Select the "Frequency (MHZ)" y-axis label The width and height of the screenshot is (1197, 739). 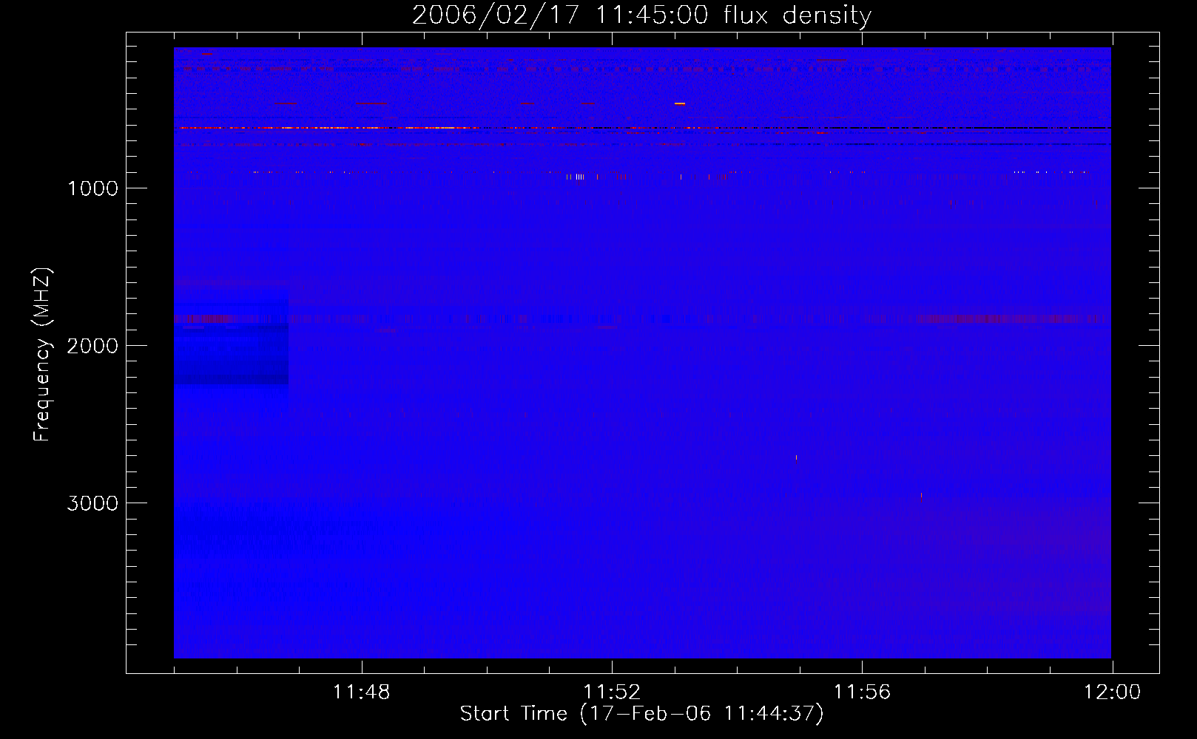click(x=42, y=355)
